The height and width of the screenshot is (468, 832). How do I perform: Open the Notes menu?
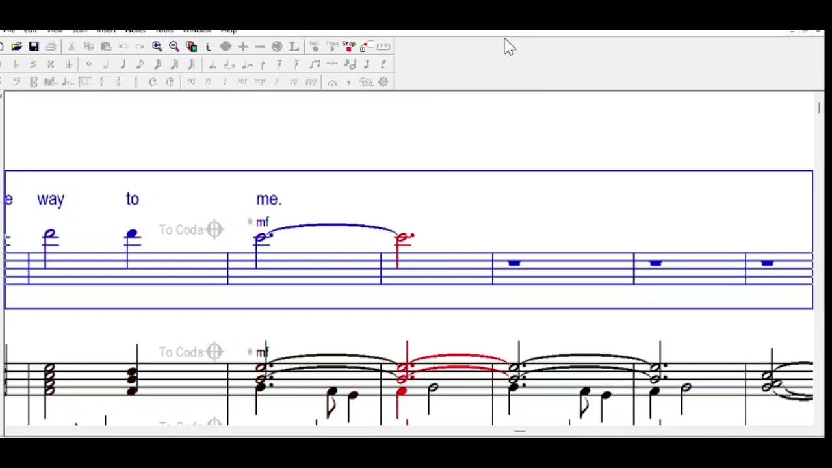(135, 31)
